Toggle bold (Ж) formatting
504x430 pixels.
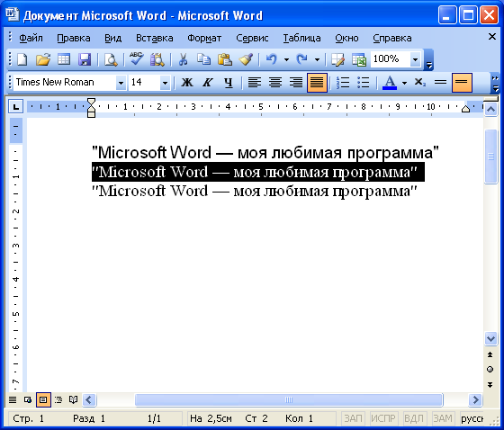[187, 83]
